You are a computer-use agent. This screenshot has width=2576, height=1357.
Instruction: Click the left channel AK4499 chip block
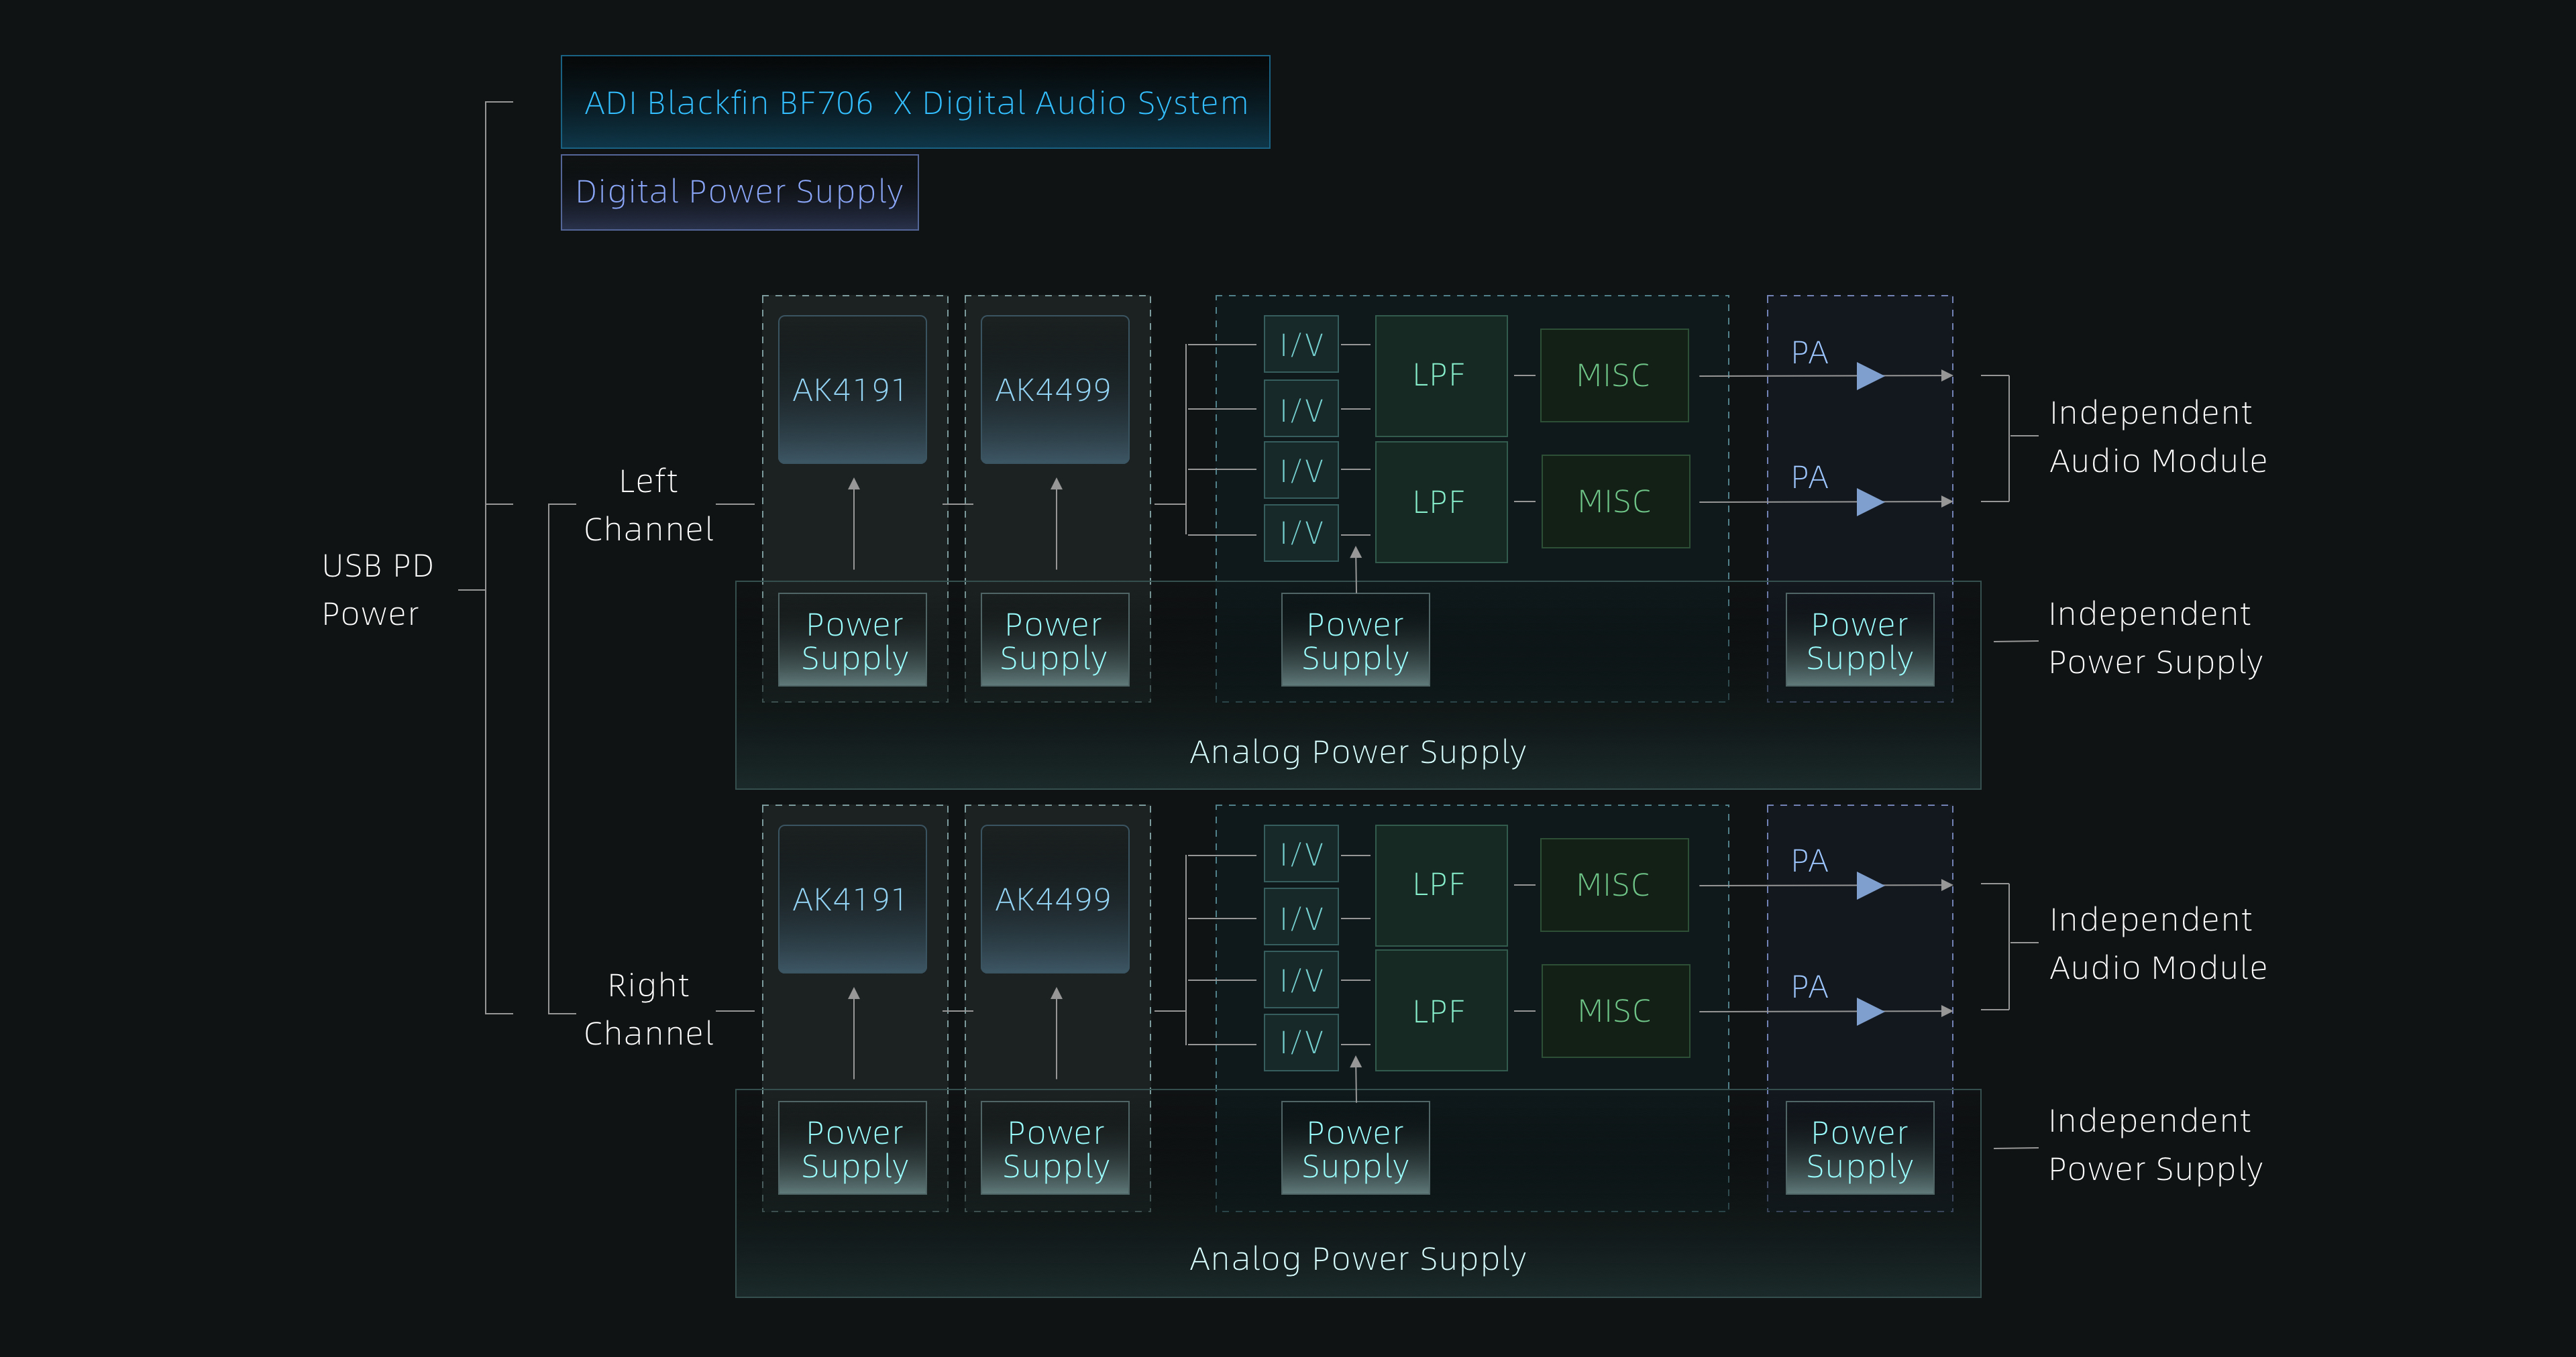coord(1054,390)
